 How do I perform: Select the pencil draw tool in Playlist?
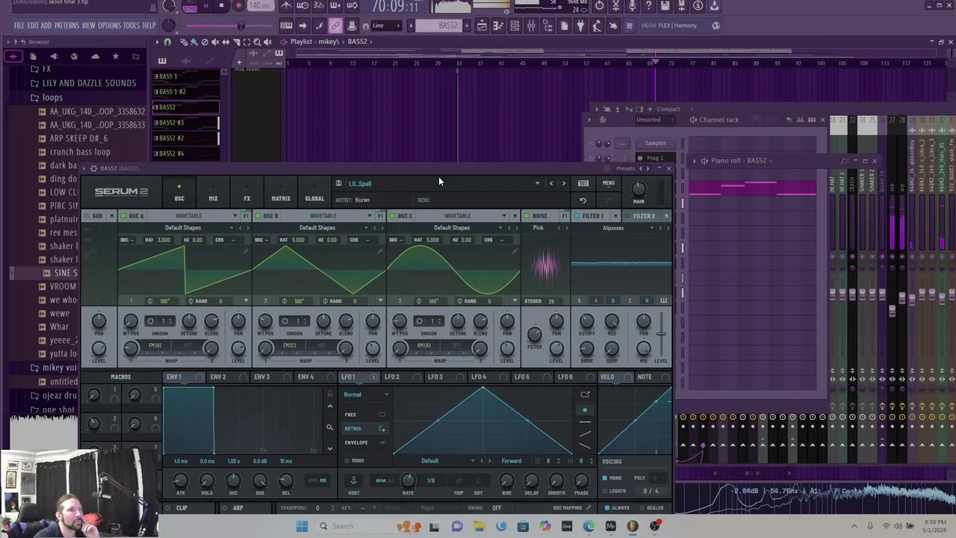click(184, 42)
